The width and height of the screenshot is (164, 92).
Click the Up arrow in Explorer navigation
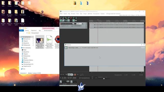27,33
